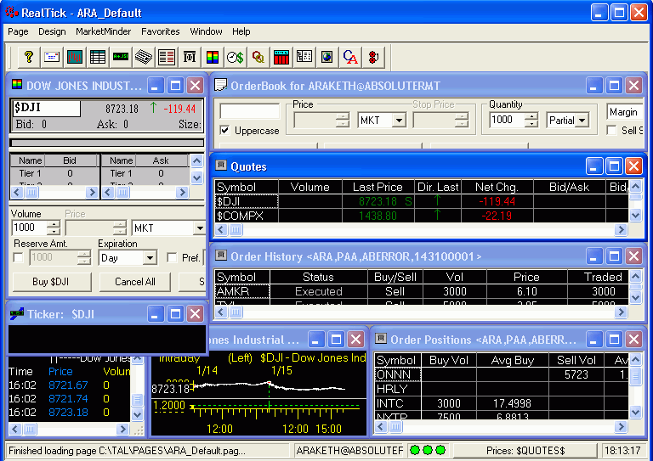Open the envelope message toolbar icon
653x461 pixels.
tap(52, 57)
